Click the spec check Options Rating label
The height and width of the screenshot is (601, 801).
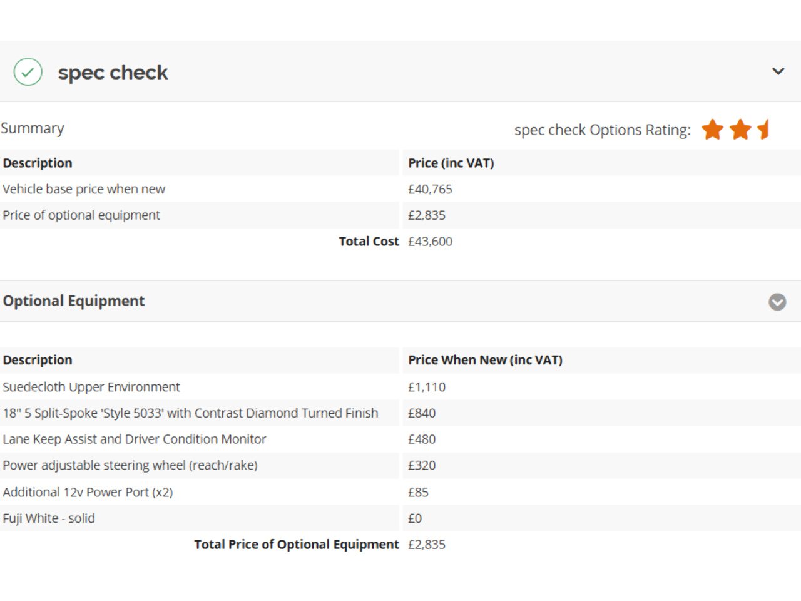click(602, 130)
